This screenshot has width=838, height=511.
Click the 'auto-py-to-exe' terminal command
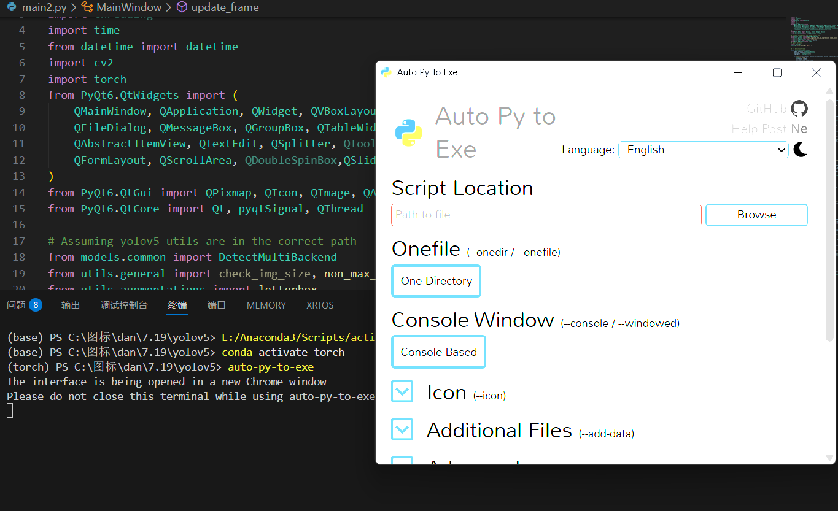pos(271,367)
